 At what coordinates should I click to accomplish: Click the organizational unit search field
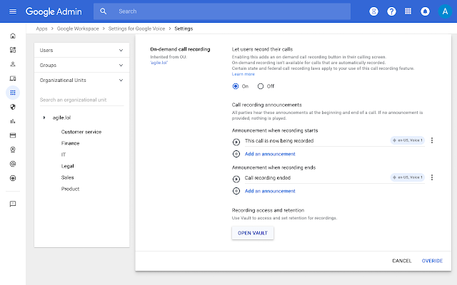81,100
